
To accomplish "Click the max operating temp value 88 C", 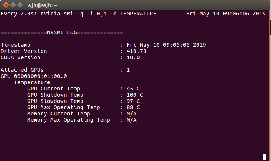I will [x=133, y=107].
